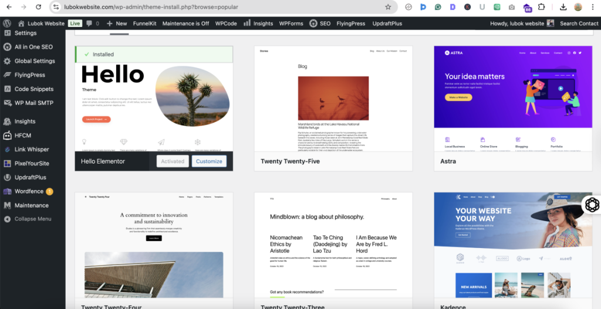
Task: Click the Customize button on Hello Elementor
Action: tap(209, 161)
